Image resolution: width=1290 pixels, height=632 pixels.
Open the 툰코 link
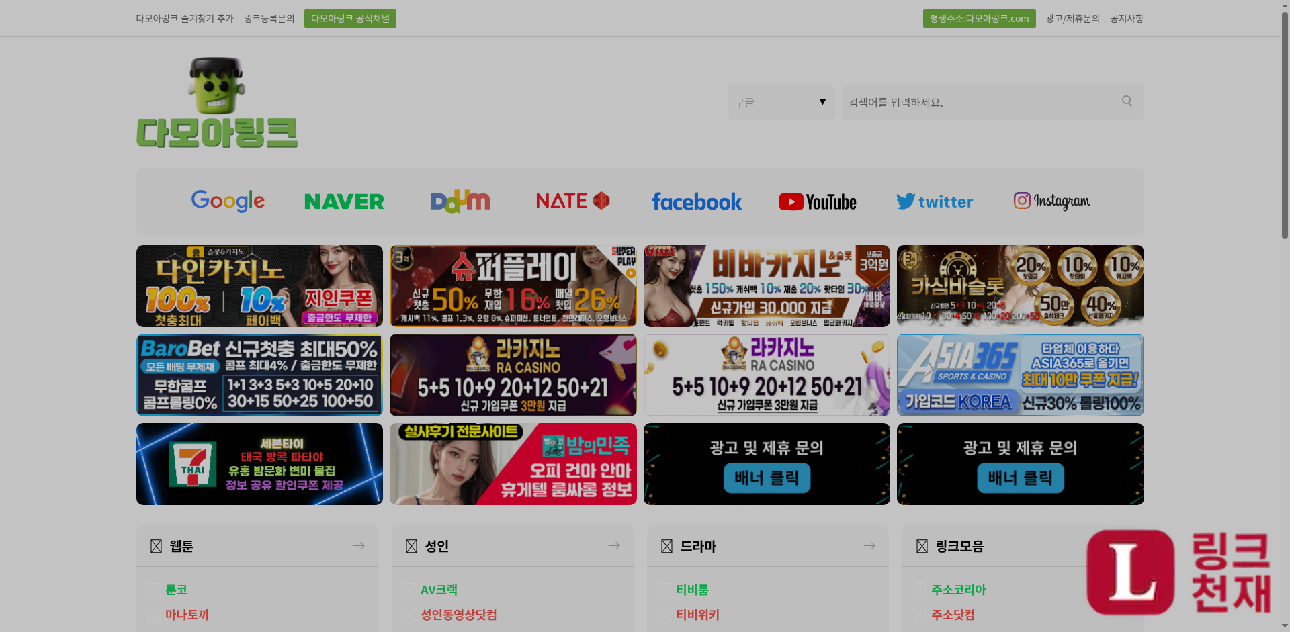(x=176, y=590)
